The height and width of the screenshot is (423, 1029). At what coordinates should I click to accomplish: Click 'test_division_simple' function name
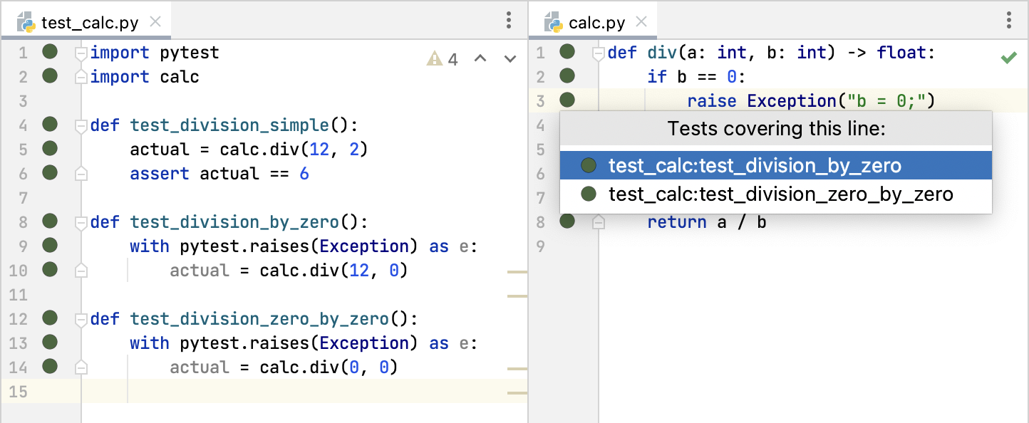(229, 126)
